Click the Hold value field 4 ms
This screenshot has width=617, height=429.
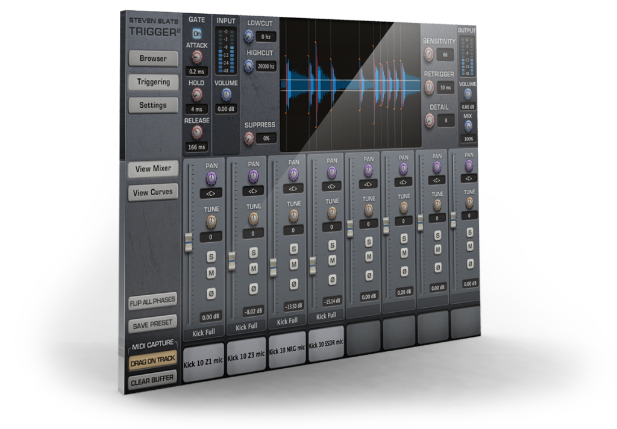[196, 109]
